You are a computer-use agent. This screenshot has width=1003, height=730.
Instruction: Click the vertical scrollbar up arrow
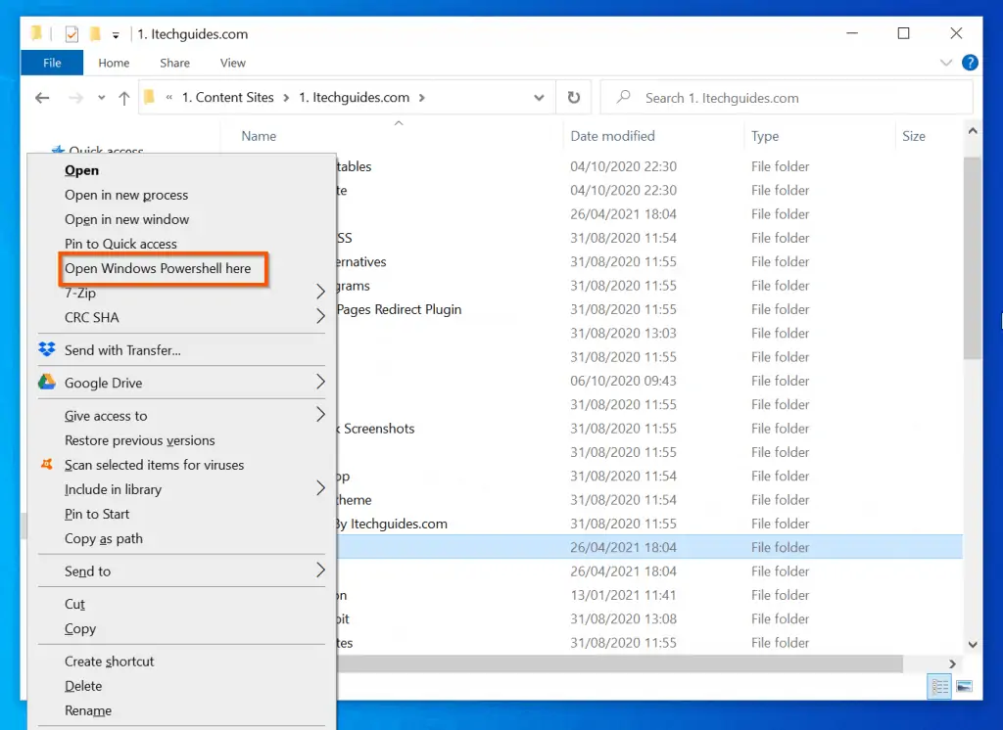click(x=973, y=131)
